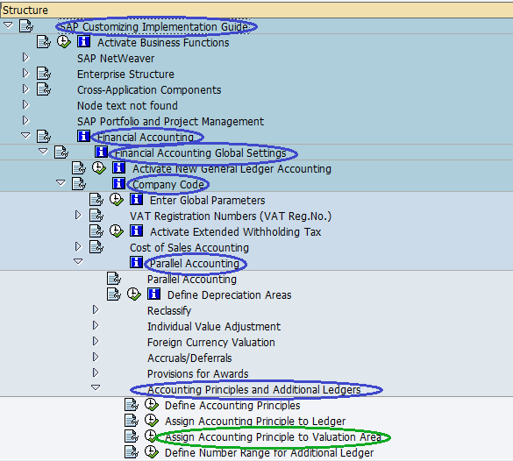513x461 pixels.
Task: Select Activate Business Functions entry
Action: tap(163, 43)
